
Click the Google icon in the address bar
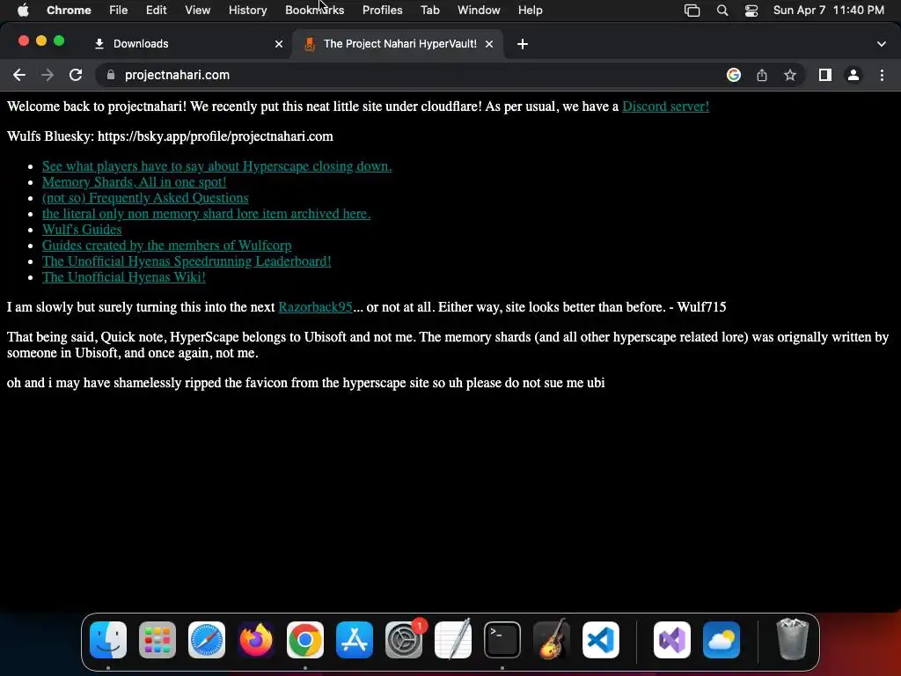[x=733, y=76]
